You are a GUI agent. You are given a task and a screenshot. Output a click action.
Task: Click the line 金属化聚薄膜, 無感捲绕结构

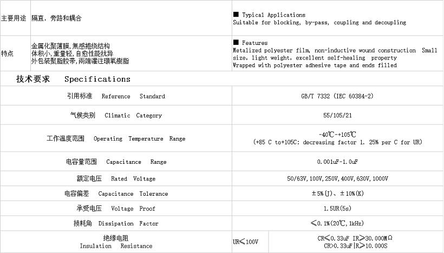70,46
